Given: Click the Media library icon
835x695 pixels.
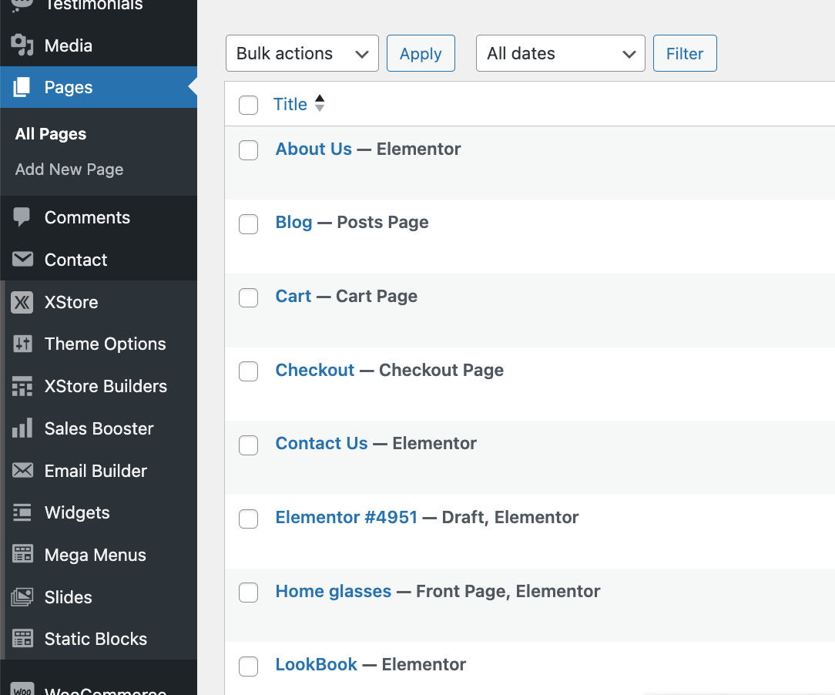Looking at the screenshot, I should pyautogui.click(x=22, y=45).
